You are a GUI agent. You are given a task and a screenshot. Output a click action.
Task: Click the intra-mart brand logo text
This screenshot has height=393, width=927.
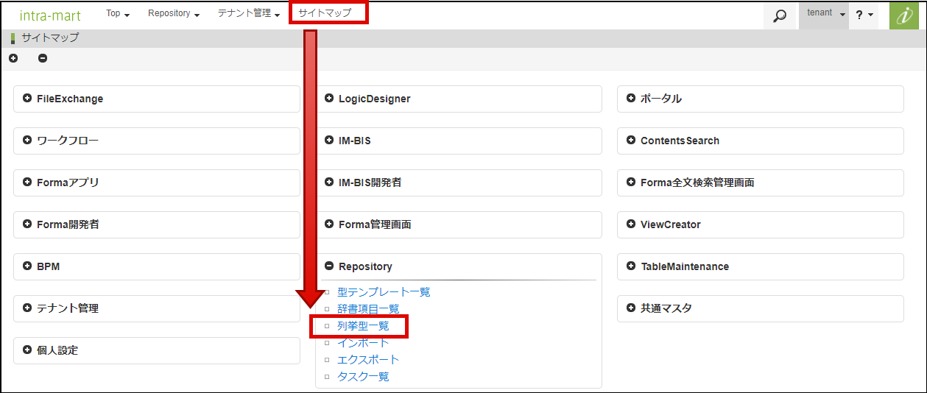(x=50, y=15)
